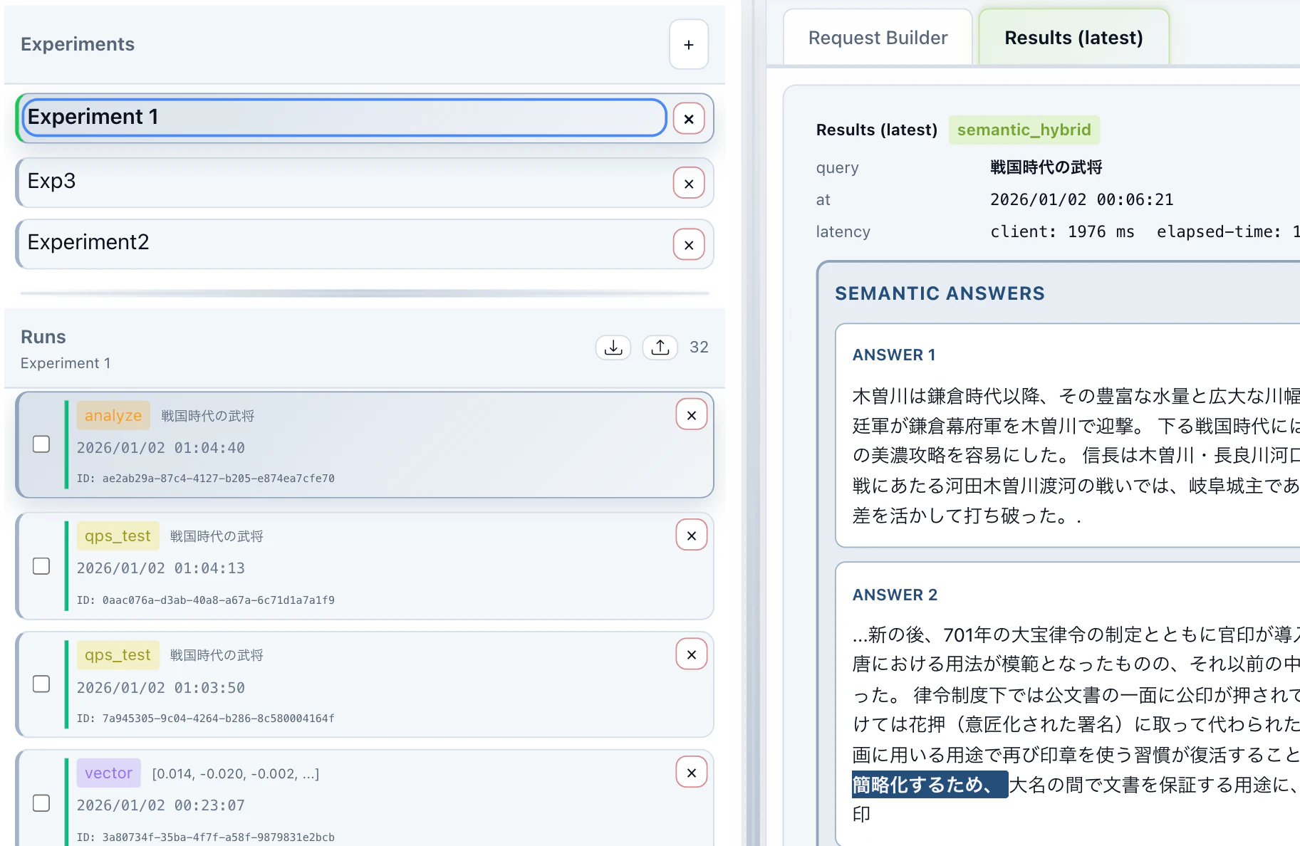The image size is (1300, 846).
Task: Click the runs count 32
Action: (x=699, y=348)
